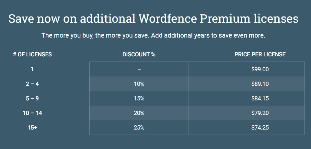Click the $99.00 price cell
The height and width of the screenshot is (149, 311).
(x=260, y=69)
